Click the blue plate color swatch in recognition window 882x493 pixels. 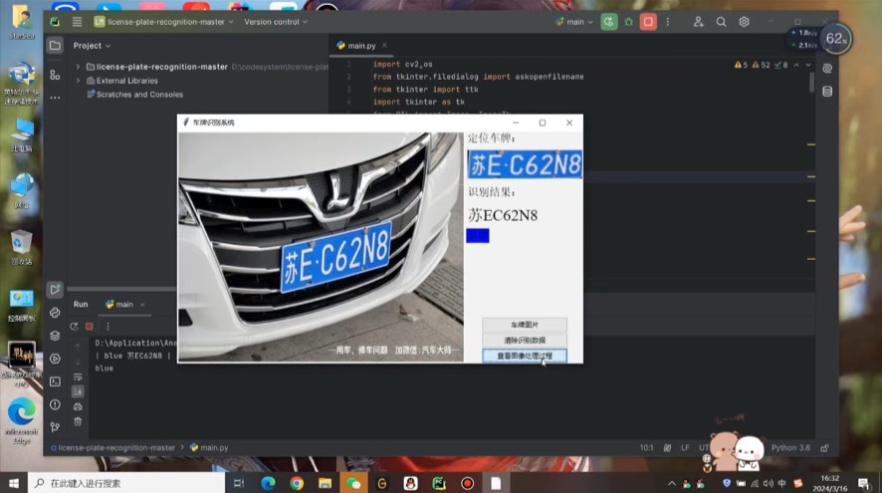(x=478, y=235)
